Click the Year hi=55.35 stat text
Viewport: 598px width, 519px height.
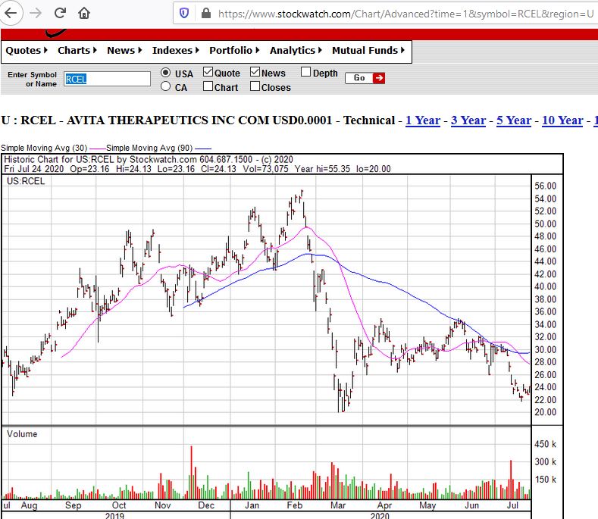click(322, 169)
